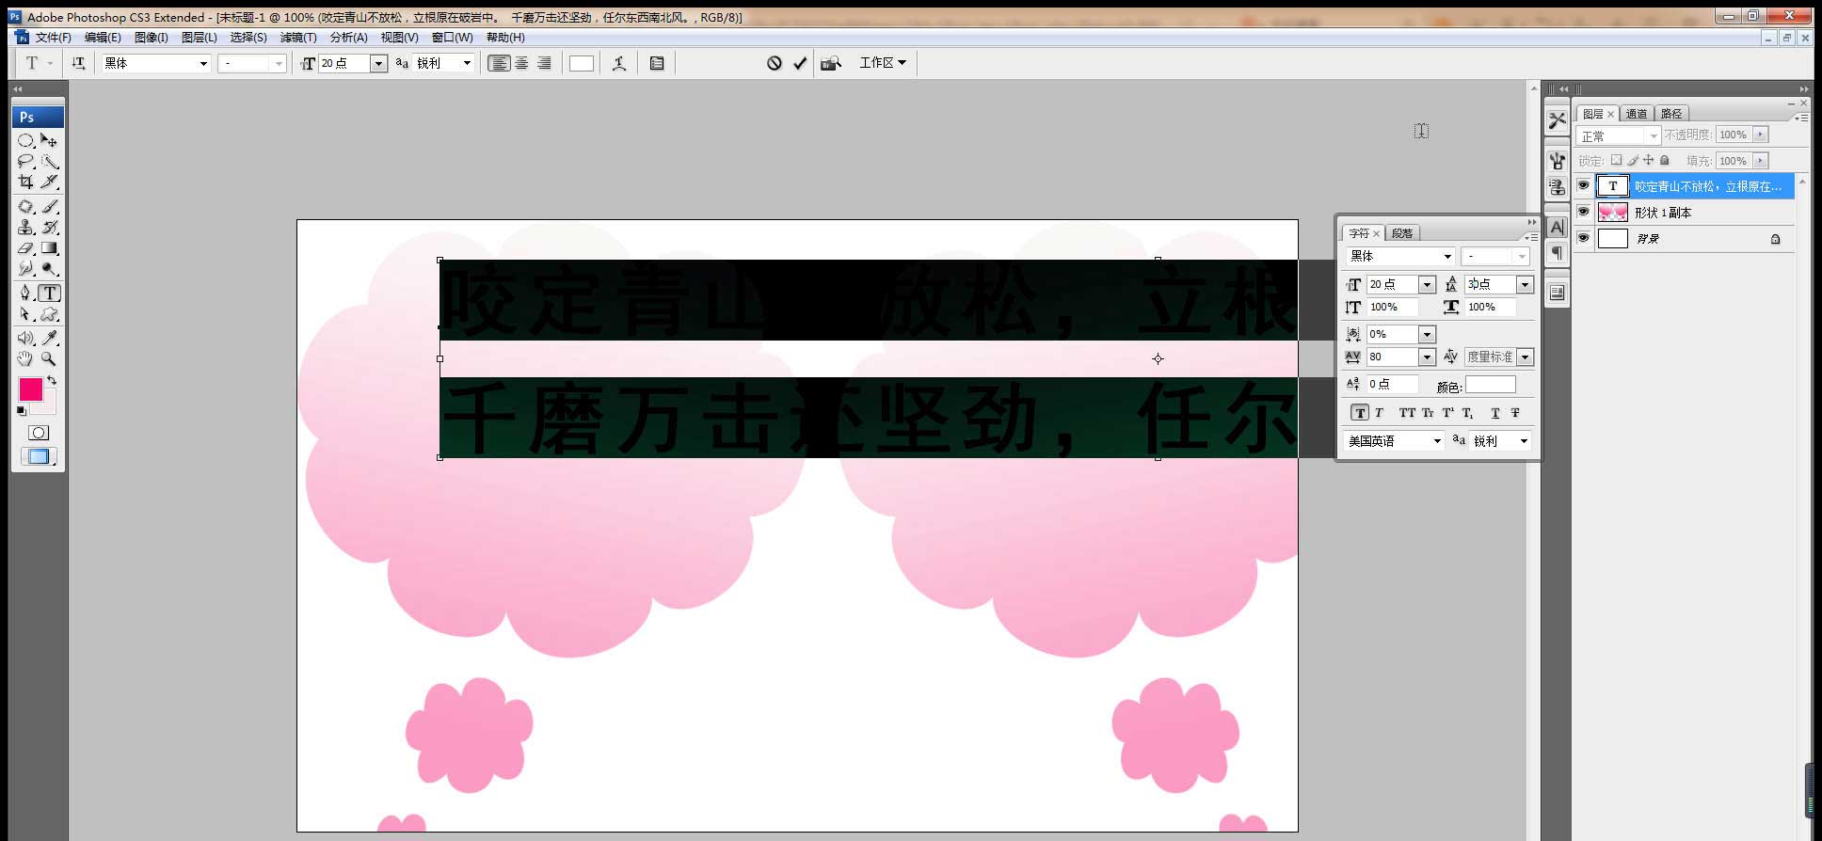Enter Quick Mask mode
The height and width of the screenshot is (841, 1822).
pos(38,433)
